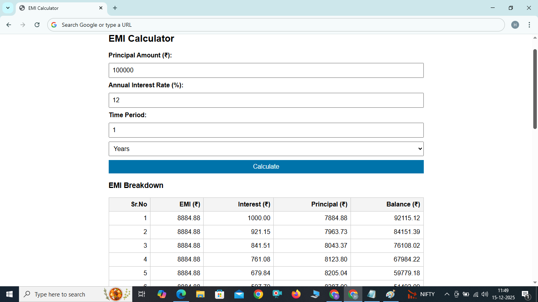The image size is (538, 302).
Task: Open the time period unit dropdown showing Years
Action: (266, 149)
